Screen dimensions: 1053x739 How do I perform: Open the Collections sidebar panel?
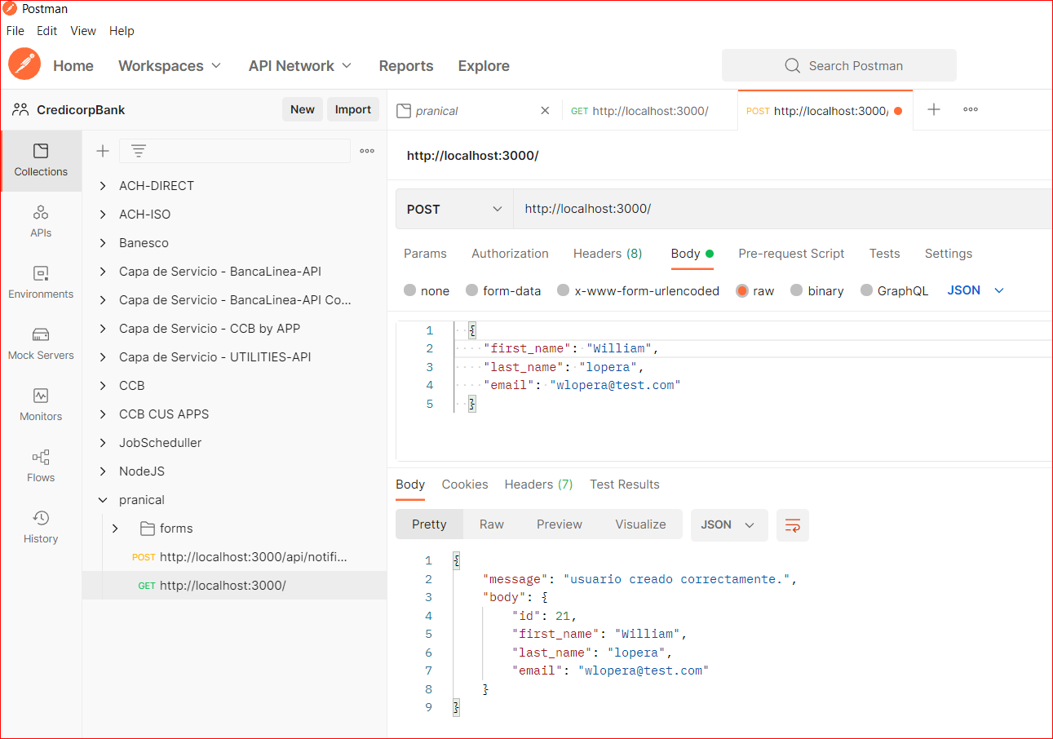41,161
